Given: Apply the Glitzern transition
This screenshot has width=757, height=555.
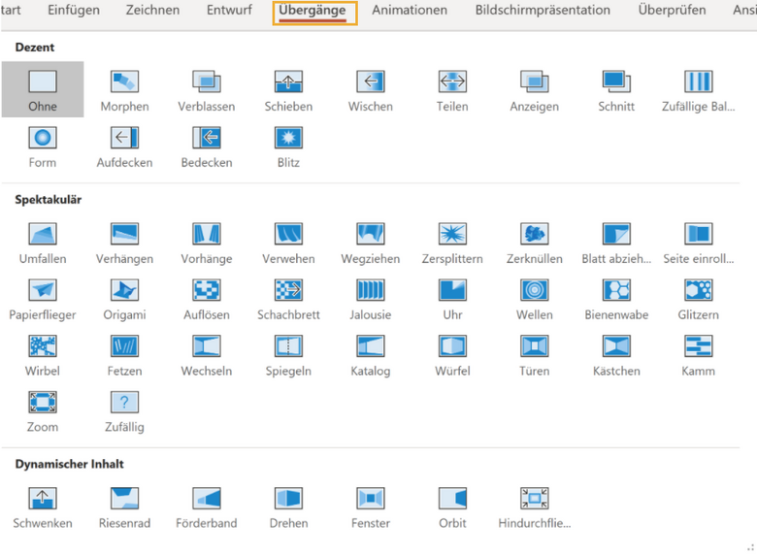Looking at the screenshot, I should coord(699,298).
